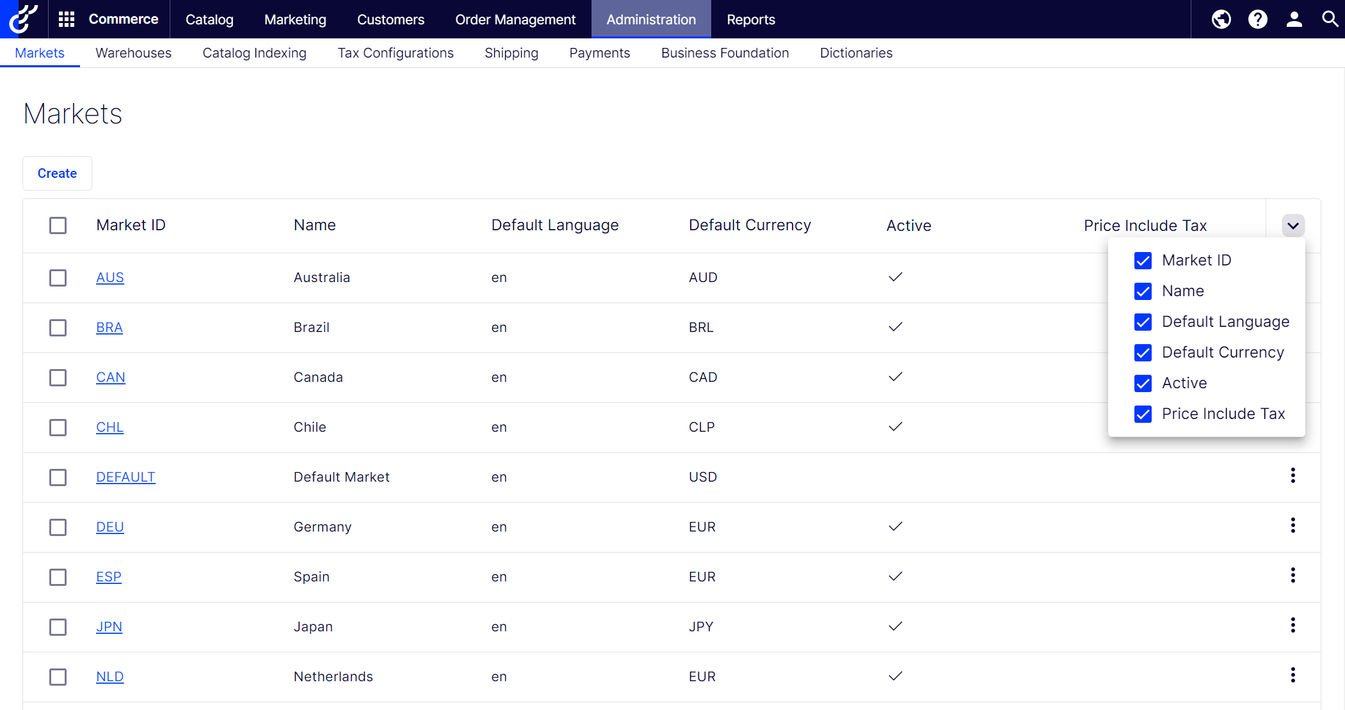Hide the Default Currency column
Image resolution: width=1345 pixels, height=710 pixels.
pos(1143,352)
